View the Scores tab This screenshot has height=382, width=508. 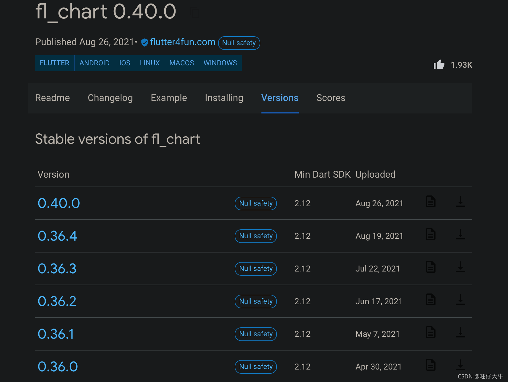point(331,98)
